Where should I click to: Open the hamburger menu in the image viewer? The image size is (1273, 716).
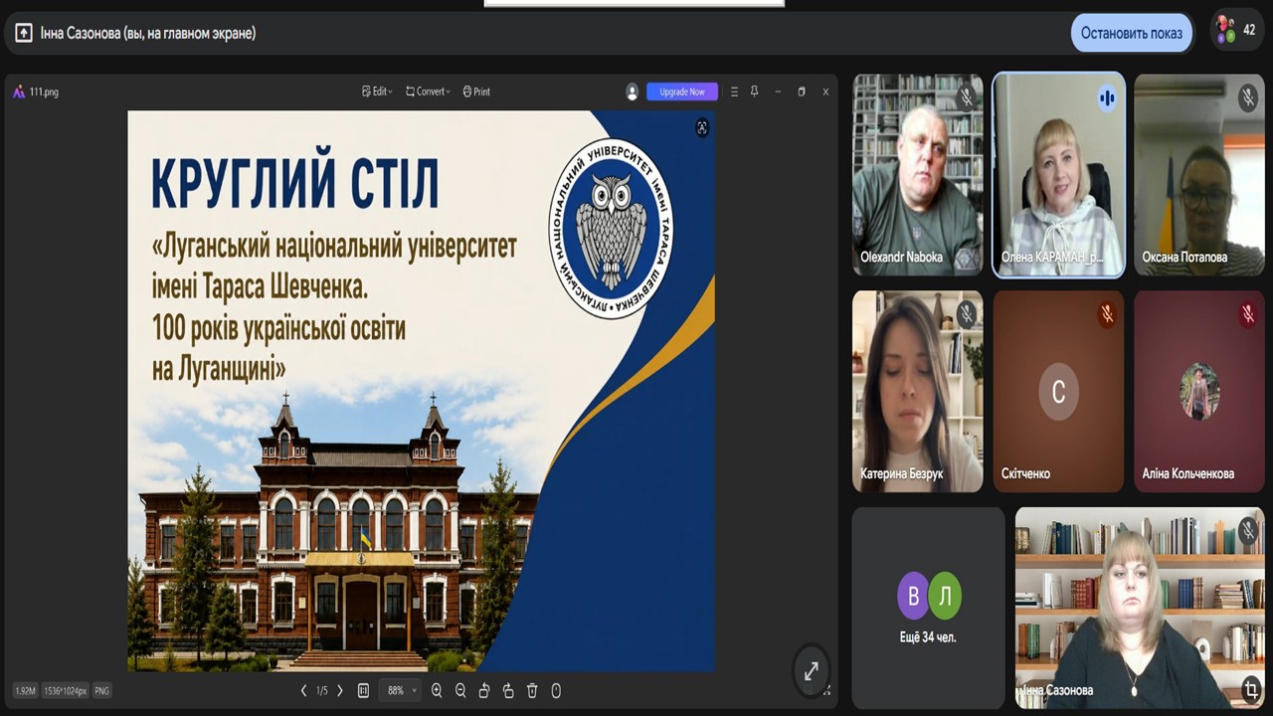pyautogui.click(x=734, y=91)
